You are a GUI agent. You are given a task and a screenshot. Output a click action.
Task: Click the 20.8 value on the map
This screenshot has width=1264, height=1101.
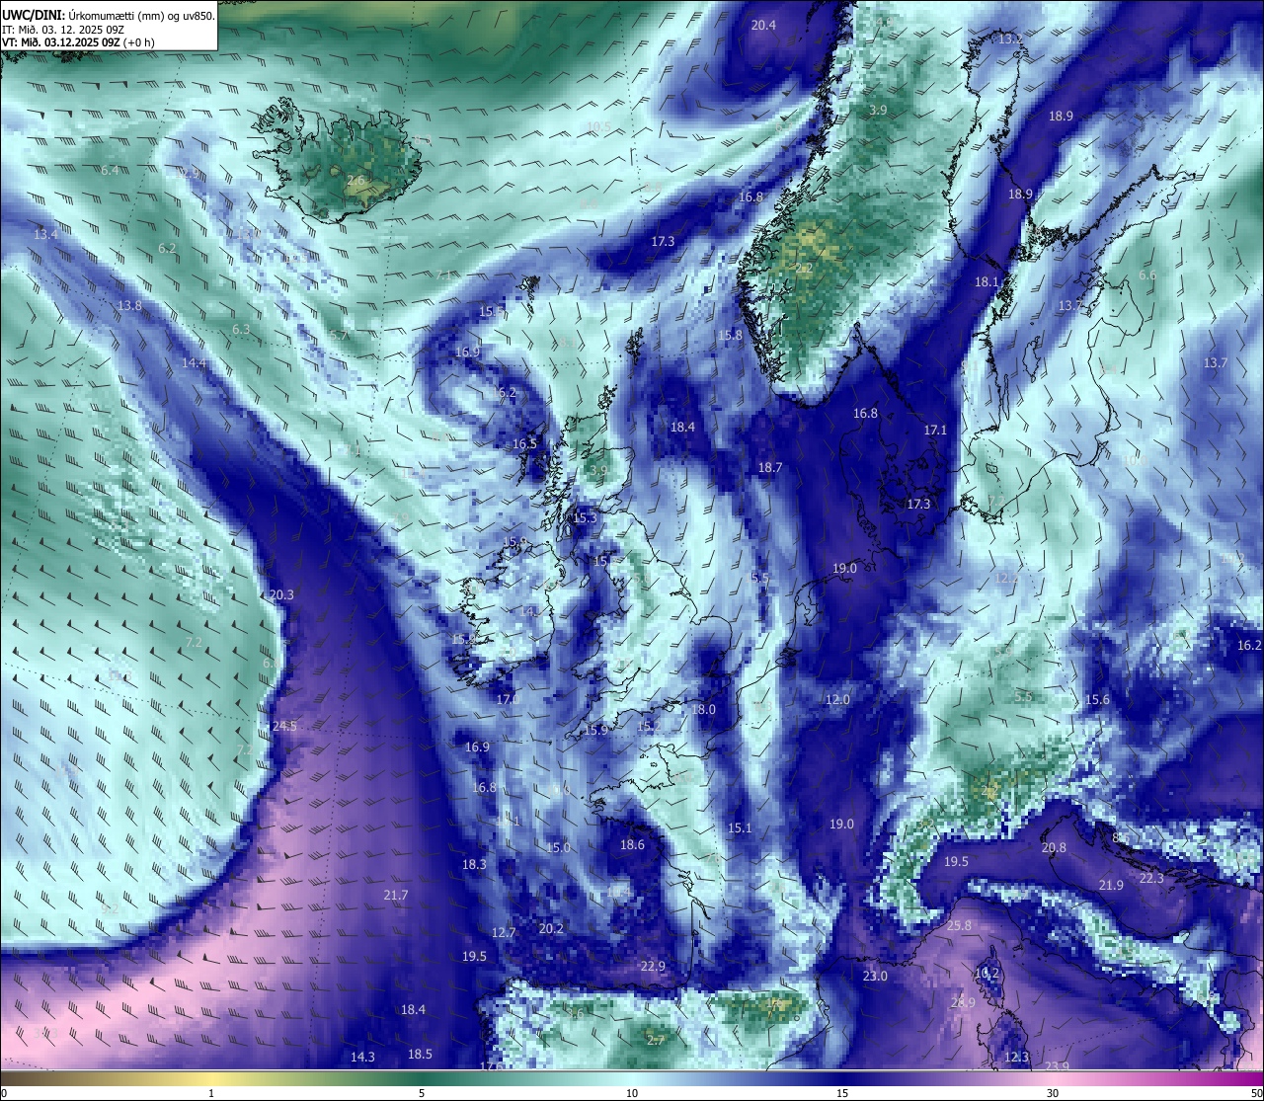pos(1054,848)
